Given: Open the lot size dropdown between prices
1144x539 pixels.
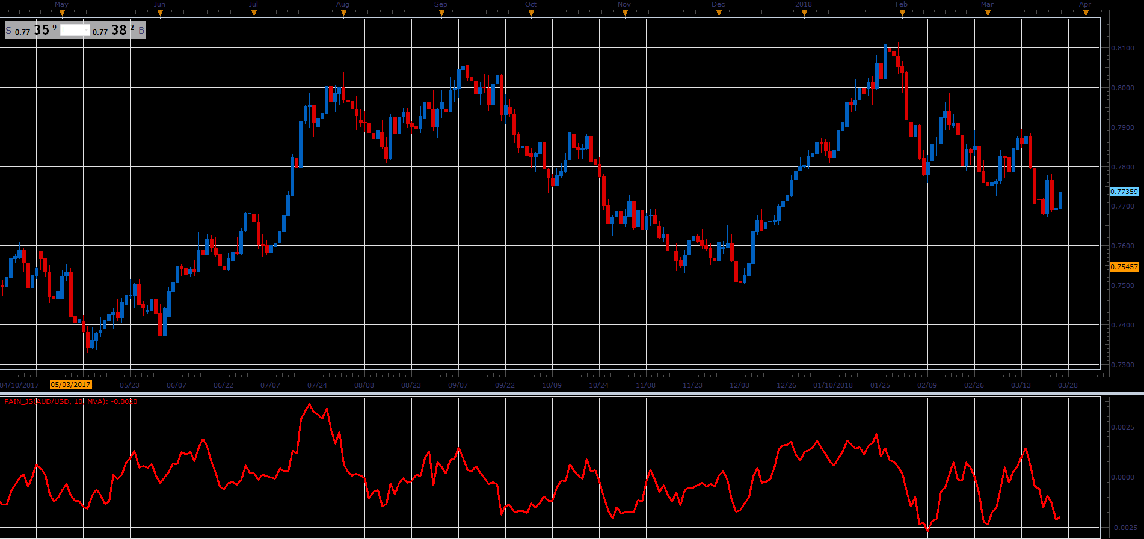Looking at the screenshot, I should tap(75, 30).
